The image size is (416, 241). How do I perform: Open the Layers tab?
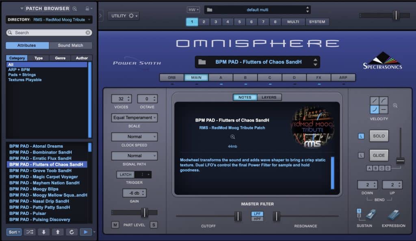pos(269,97)
